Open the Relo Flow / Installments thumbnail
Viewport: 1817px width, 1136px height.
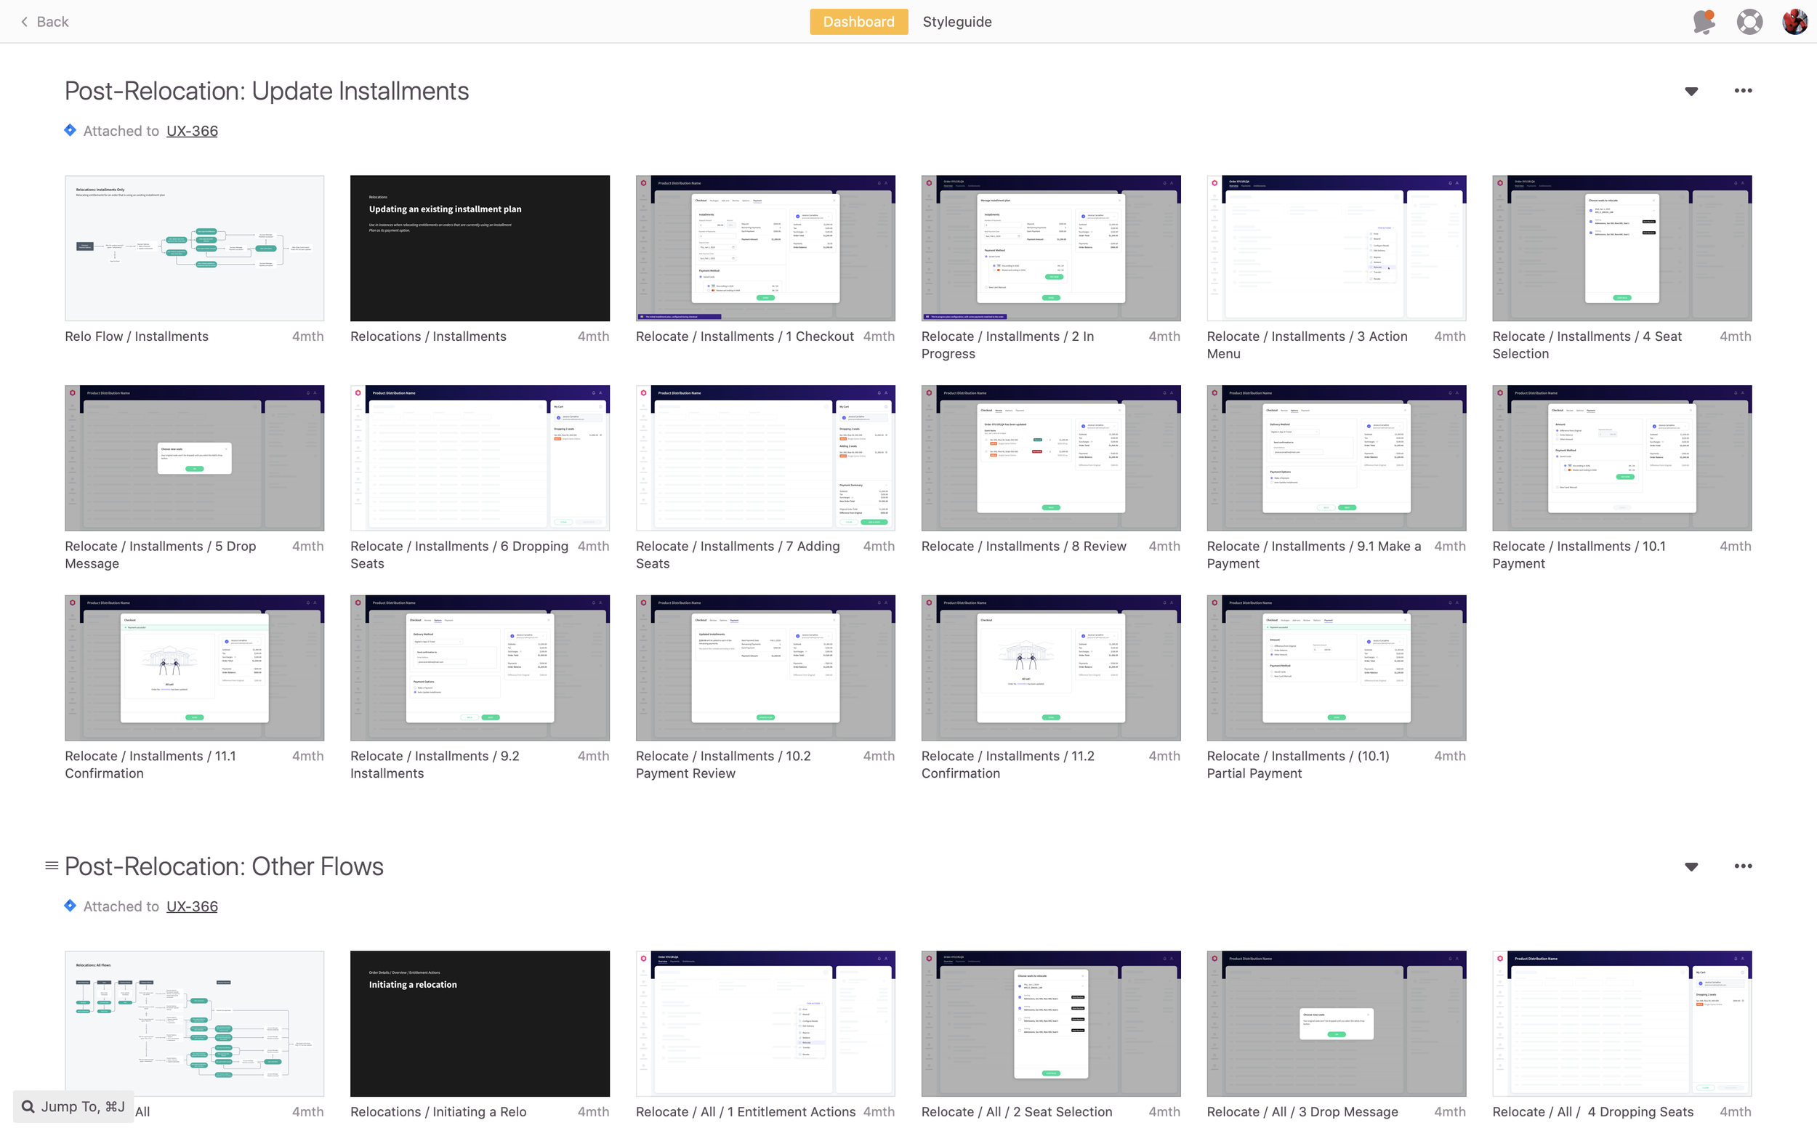pos(195,248)
